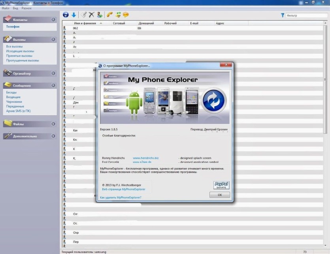
Task: Click the contact list vertical scrollbar
Action: pyautogui.click(x=325, y=135)
